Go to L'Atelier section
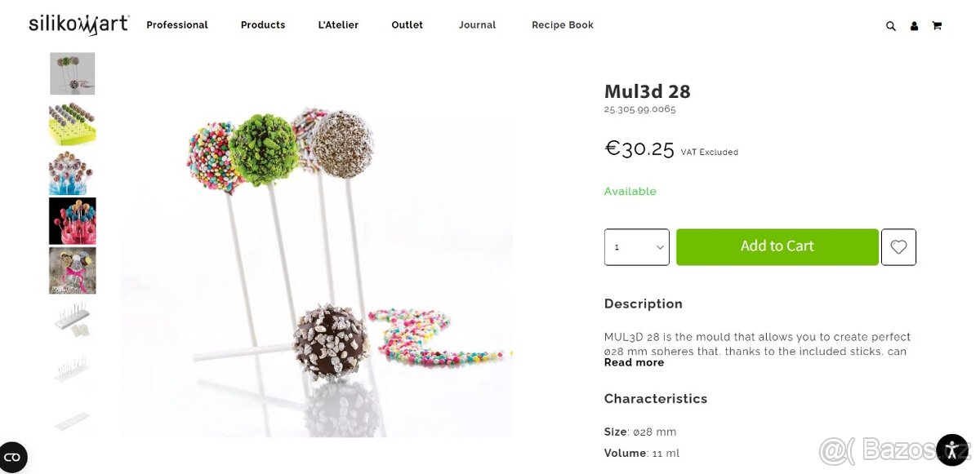 click(x=338, y=25)
